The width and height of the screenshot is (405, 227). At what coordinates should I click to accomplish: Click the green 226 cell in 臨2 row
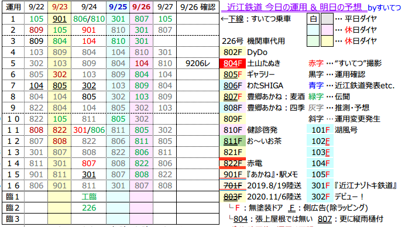89,208
